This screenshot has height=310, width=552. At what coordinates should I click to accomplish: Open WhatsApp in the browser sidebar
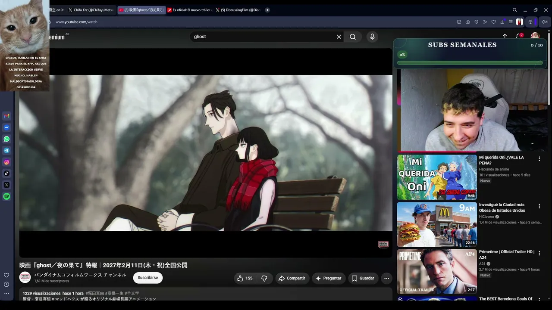(6, 139)
